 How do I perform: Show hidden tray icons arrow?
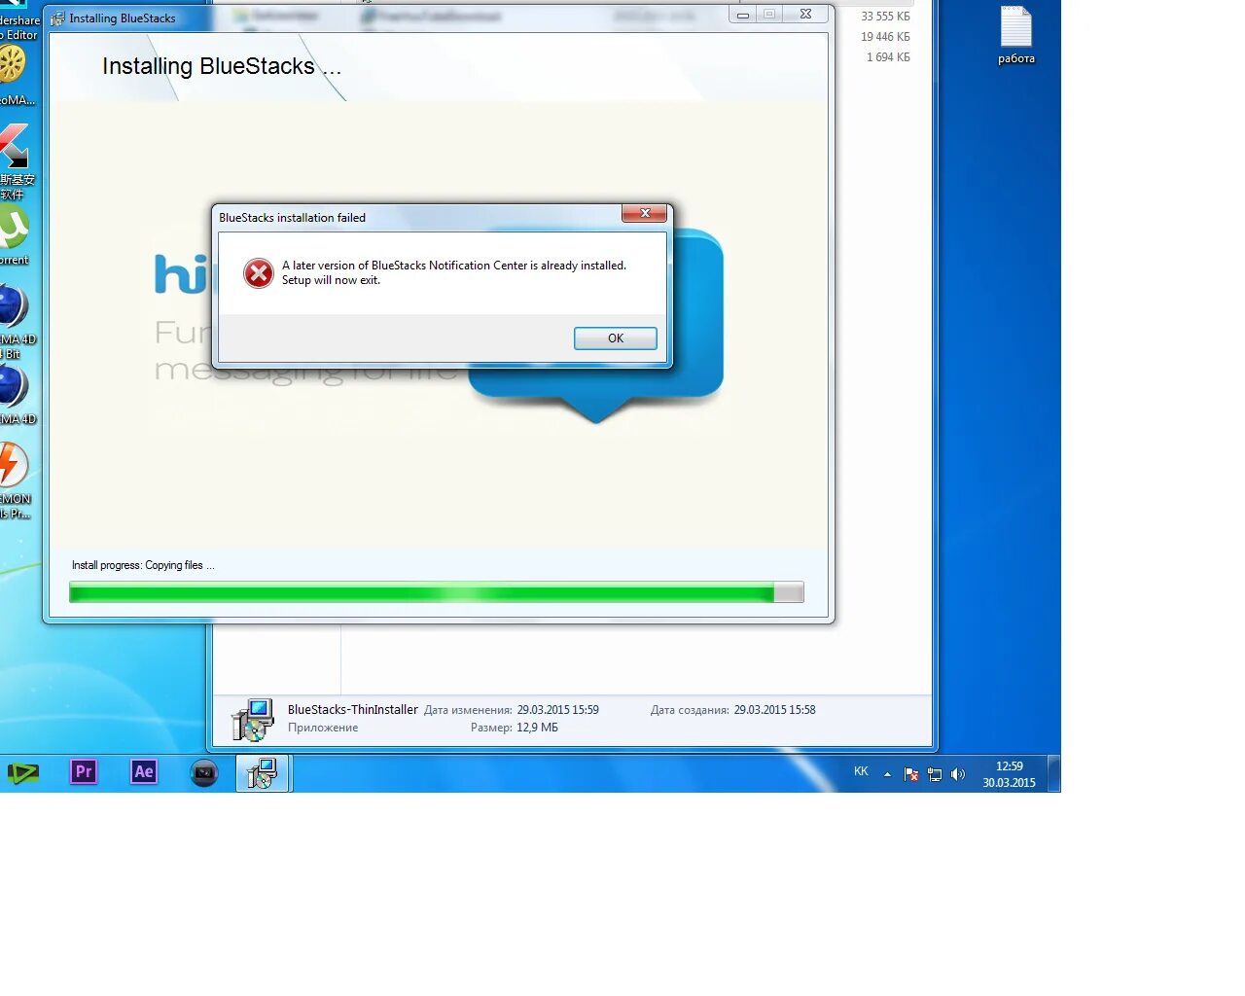click(x=887, y=774)
